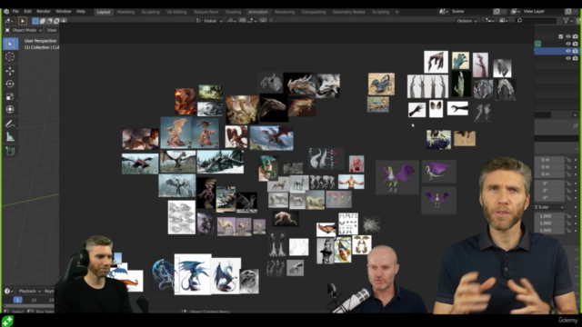
Task: Pick the Transform tool in toolbar
Action: tap(10, 109)
